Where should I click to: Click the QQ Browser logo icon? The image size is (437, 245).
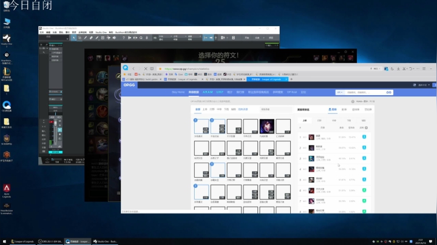pos(126,68)
